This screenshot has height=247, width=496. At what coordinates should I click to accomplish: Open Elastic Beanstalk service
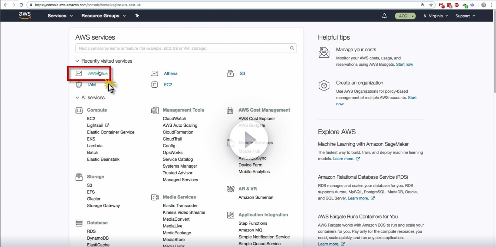pos(103,159)
